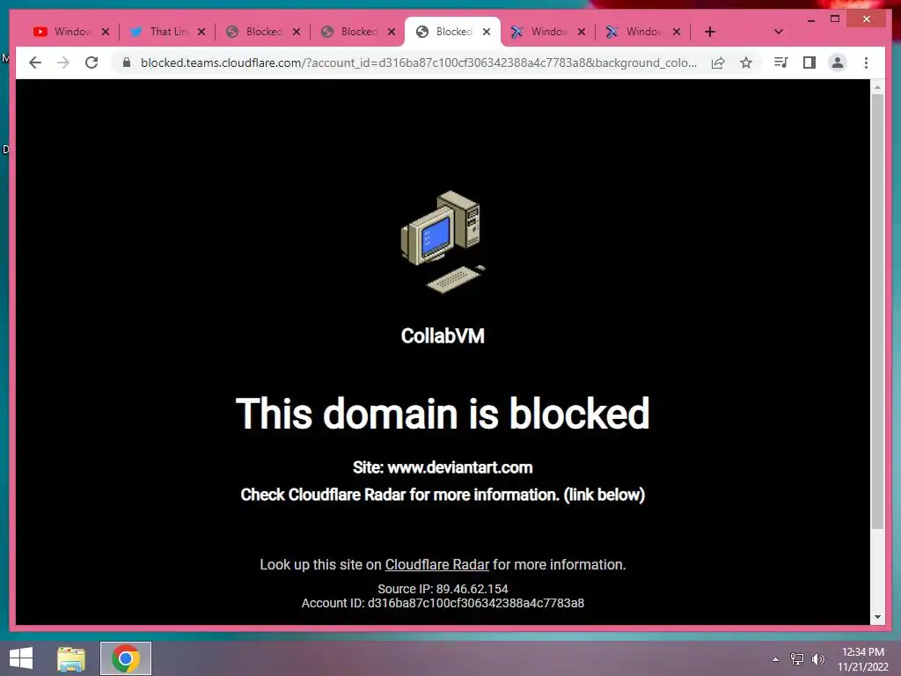The image size is (901, 676).
Task: Show hidden system tray icons
Action: 775,659
